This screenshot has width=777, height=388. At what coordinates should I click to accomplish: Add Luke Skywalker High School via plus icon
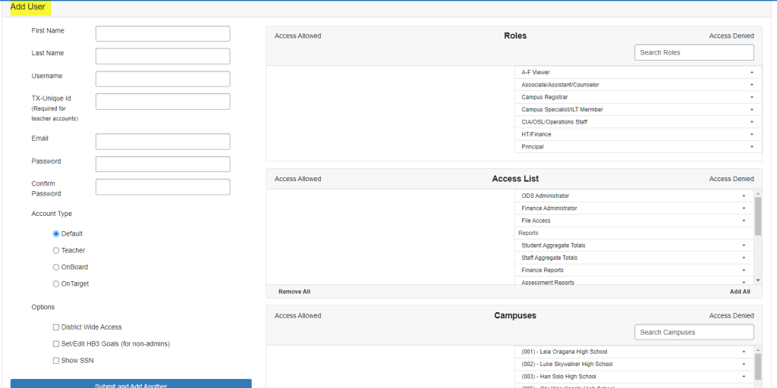pos(744,365)
